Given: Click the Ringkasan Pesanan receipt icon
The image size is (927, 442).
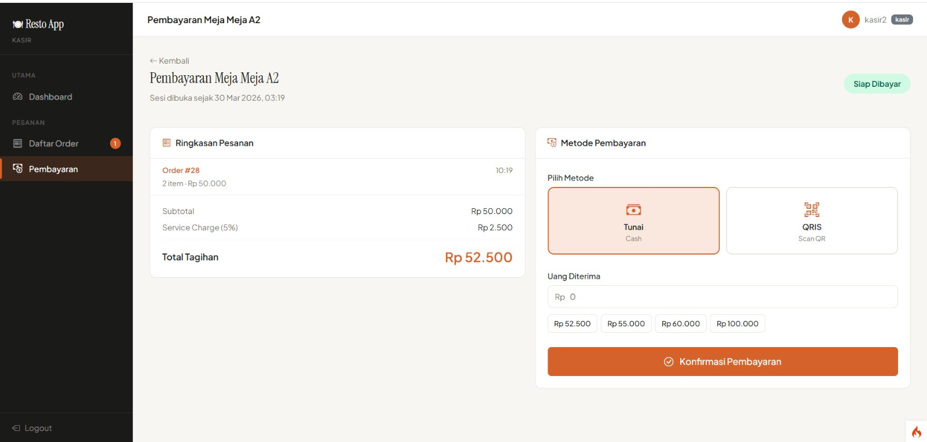Looking at the screenshot, I should coord(166,143).
